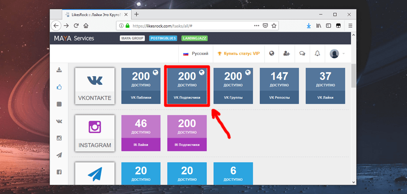Click the page vertical scrollbar thumb
407x194 pixels.
[x=353, y=76]
